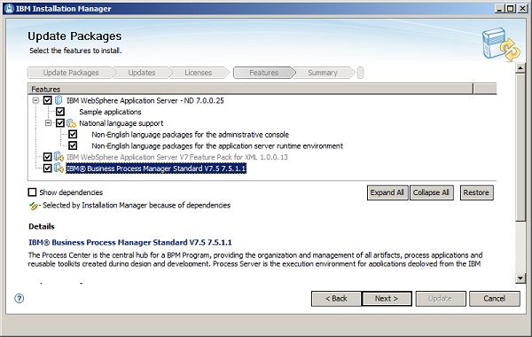Collapse the WebSphere Application Server tree node

(35, 100)
